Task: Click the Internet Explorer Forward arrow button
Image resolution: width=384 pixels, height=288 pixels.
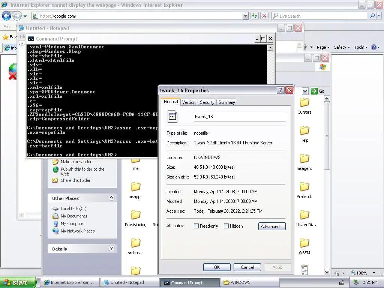Action: pyautogui.click(x=17, y=16)
